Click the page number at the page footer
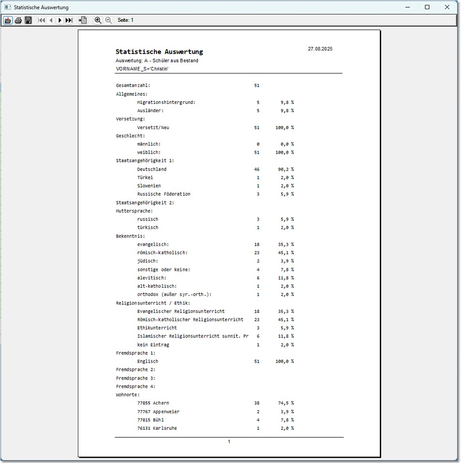This screenshot has height=464, width=461. [229, 442]
